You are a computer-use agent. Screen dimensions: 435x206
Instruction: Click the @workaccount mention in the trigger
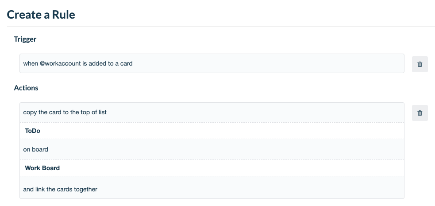[x=60, y=64]
